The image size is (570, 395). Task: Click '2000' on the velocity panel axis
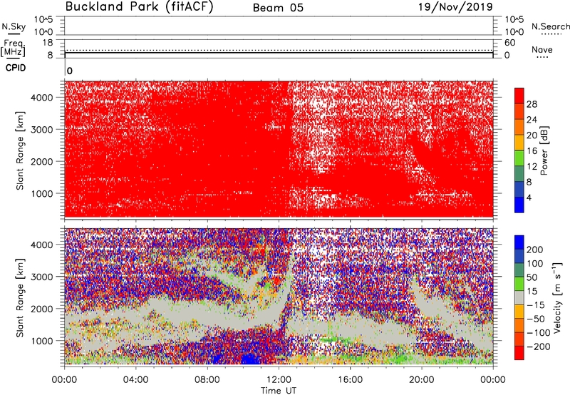coord(42,309)
